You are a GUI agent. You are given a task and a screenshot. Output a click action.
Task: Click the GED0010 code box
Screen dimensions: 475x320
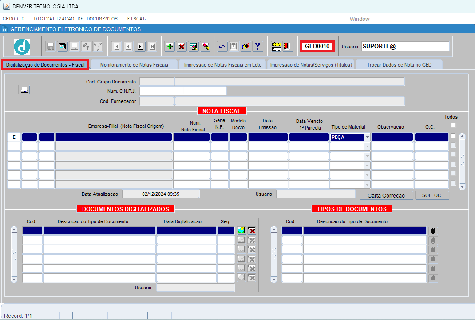tap(317, 46)
